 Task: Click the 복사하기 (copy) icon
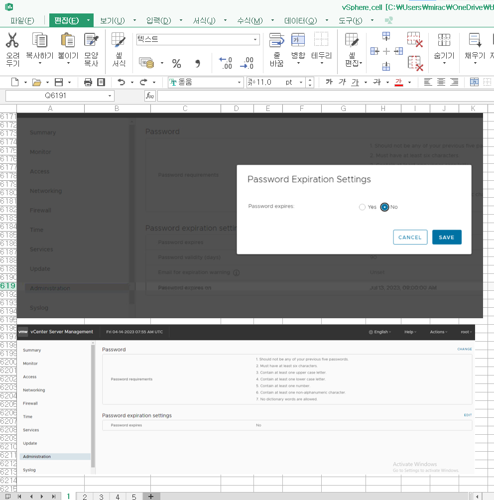(x=40, y=40)
